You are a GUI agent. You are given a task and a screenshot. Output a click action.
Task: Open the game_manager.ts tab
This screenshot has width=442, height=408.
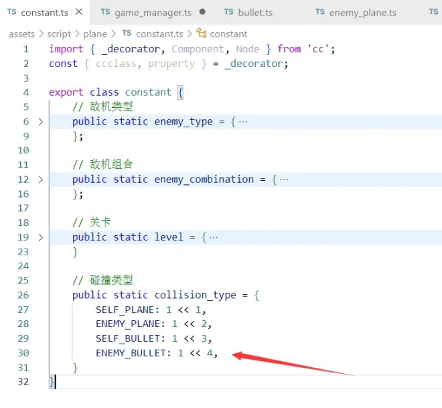point(153,13)
